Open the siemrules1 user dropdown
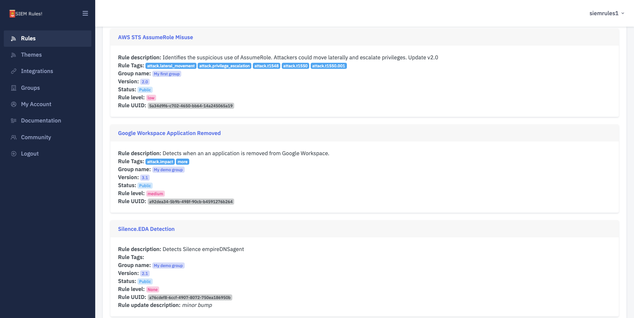This screenshot has height=318, width=634. click(x=607, y=13)
